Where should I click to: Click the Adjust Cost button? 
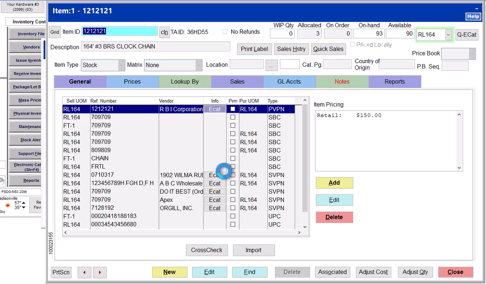[x=373, y=272]
